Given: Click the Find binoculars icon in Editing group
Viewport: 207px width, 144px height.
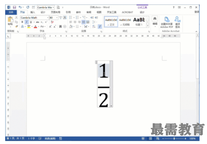Looking at the screenshot, I should click(155, 19).
